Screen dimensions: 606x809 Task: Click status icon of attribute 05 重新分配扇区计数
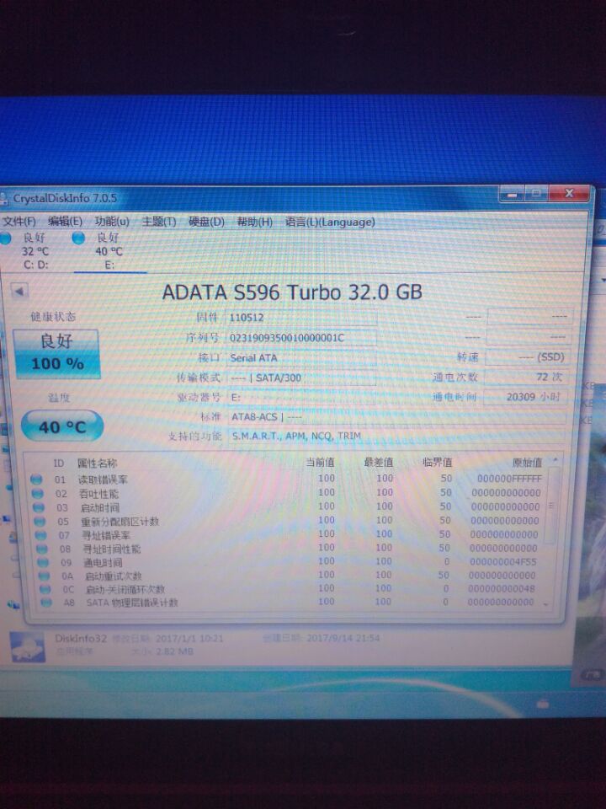point(40,521)
